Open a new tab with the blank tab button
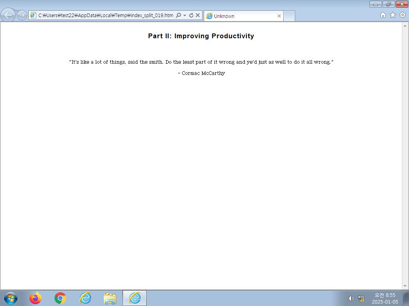The image size is (409, 306). tap(289, 16)
